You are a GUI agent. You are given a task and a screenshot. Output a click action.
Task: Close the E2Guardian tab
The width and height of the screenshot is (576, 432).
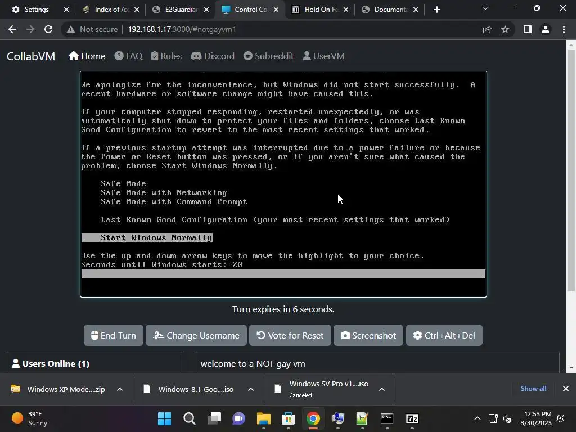tap(206, 10)
